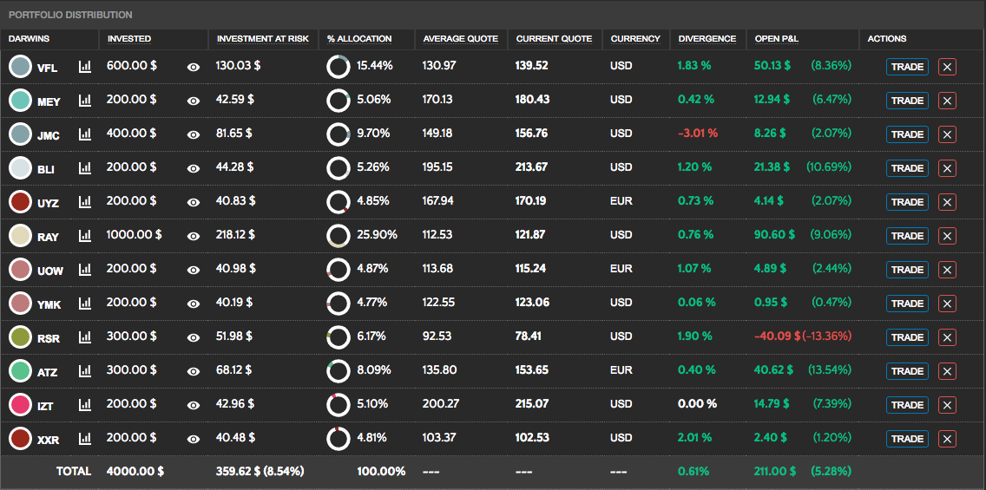Open the bar chart icon for RAY

[x=85, y=235]
